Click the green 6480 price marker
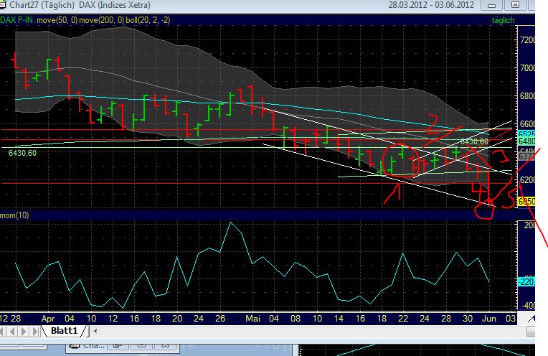548x356 pixels. point(526,141)
